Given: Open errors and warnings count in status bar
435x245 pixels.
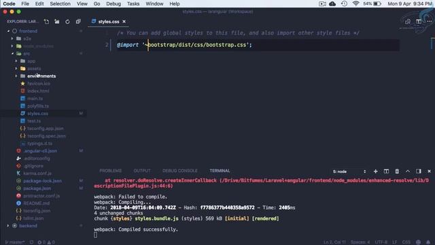Looking at the screenshot, I should [46, 242].
